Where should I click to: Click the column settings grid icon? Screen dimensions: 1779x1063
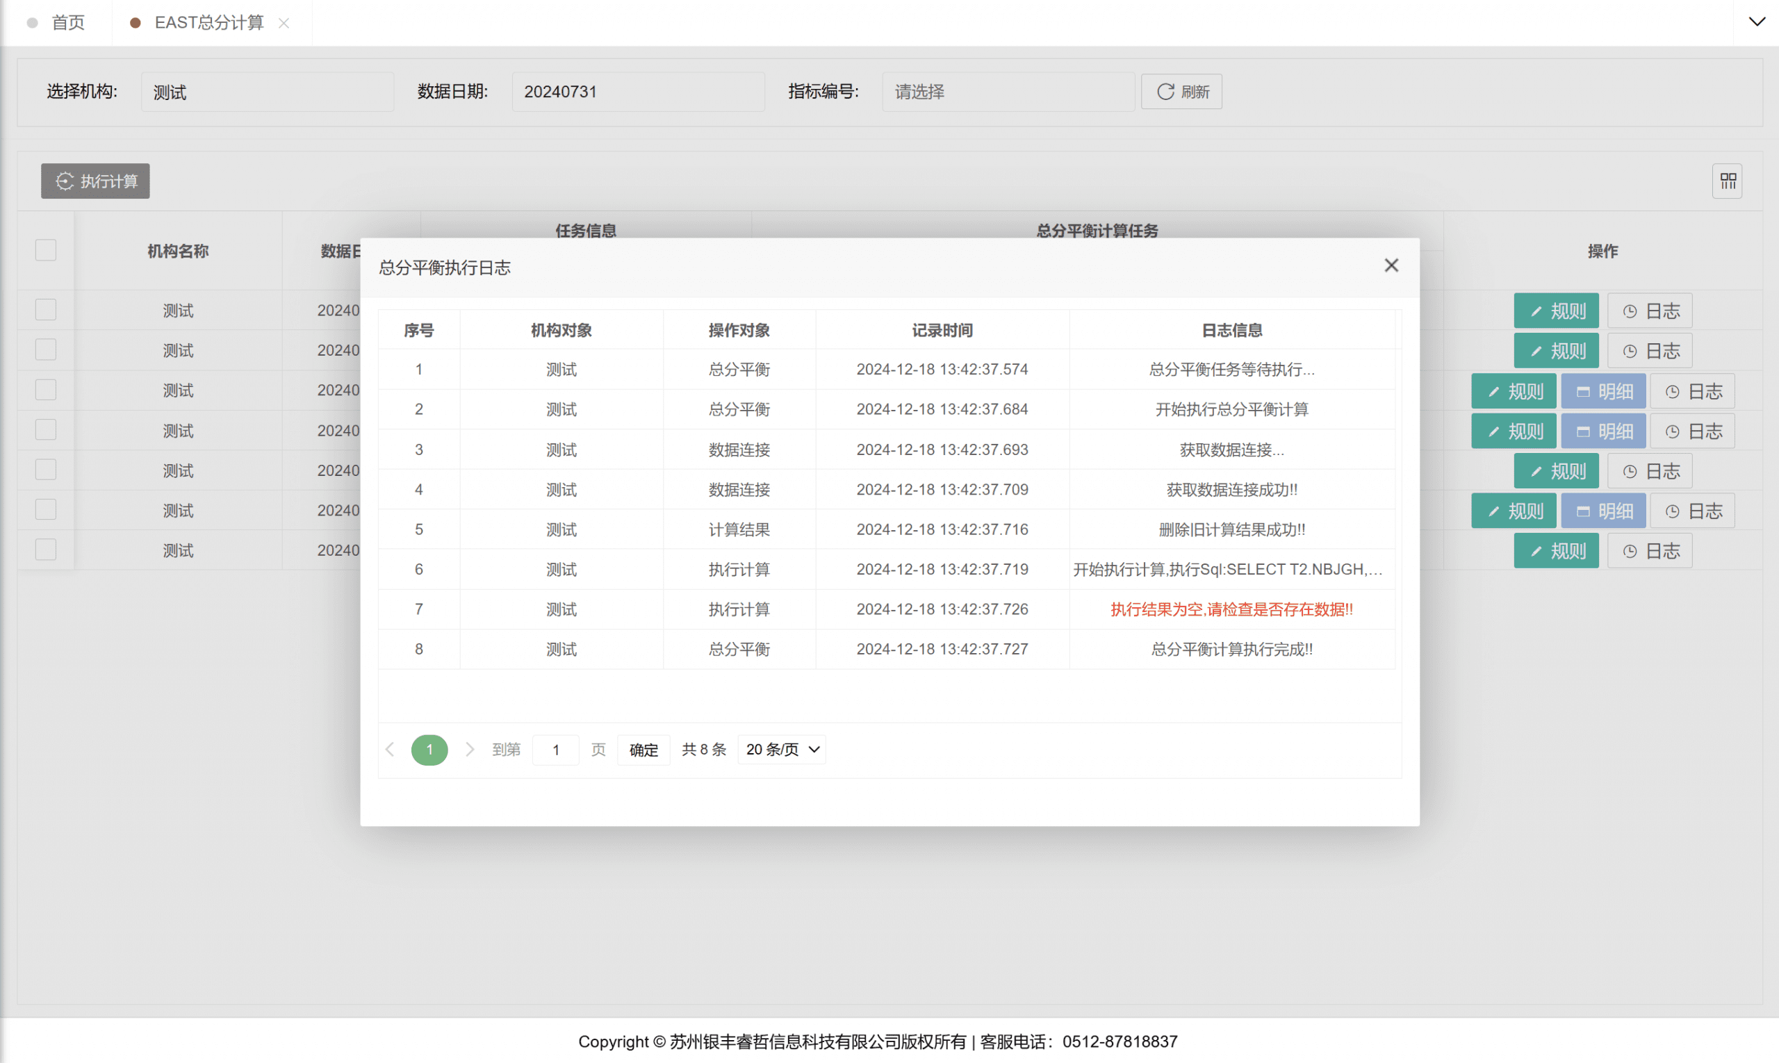pos(1728,181)
